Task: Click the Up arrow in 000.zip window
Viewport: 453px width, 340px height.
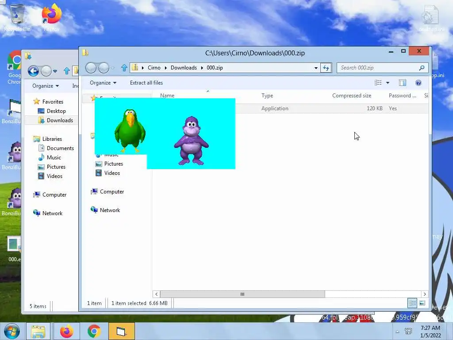Action: (124, 68)
